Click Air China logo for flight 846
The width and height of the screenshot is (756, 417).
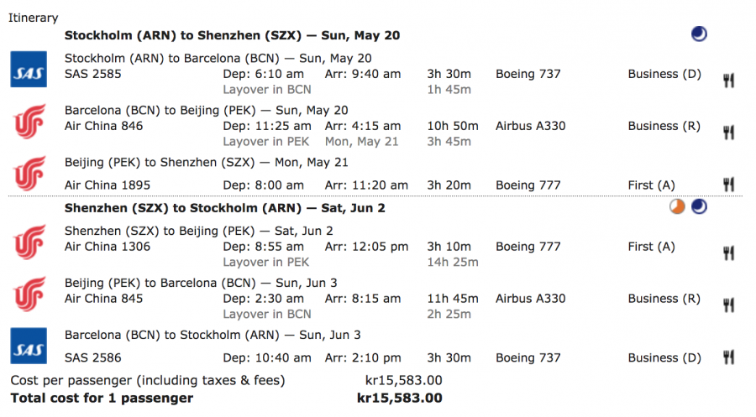click(26, 121)
